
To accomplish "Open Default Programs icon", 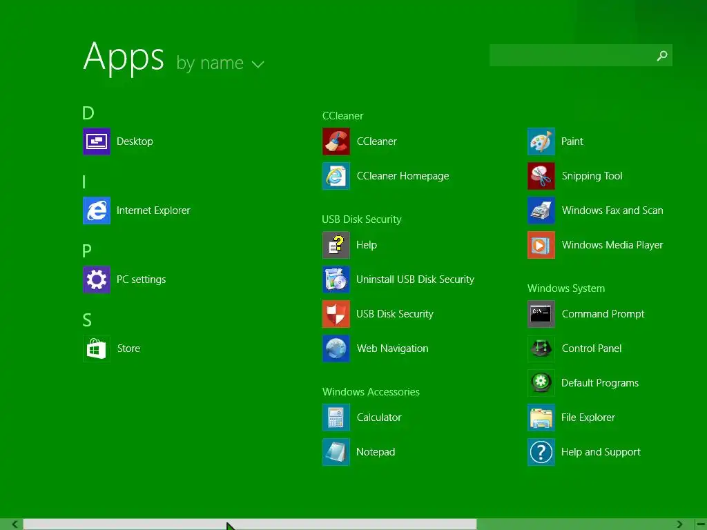I will click(541, 382).
